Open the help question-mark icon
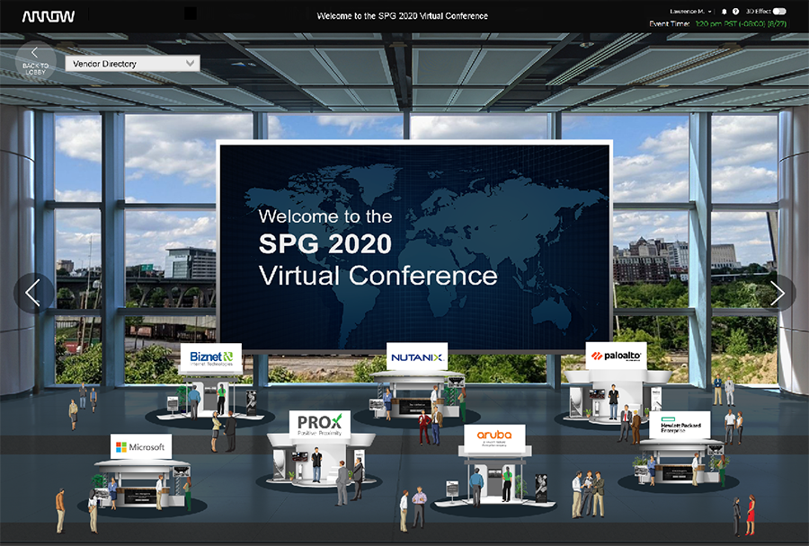 click(x=735, y=12)
